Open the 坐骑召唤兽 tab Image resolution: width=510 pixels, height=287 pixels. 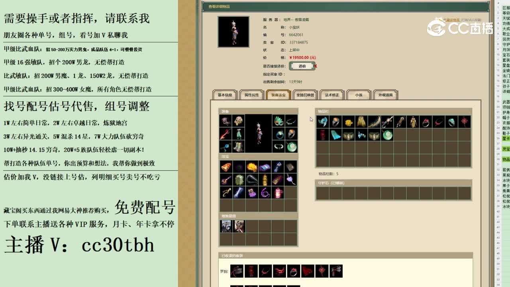coord(305,95)
